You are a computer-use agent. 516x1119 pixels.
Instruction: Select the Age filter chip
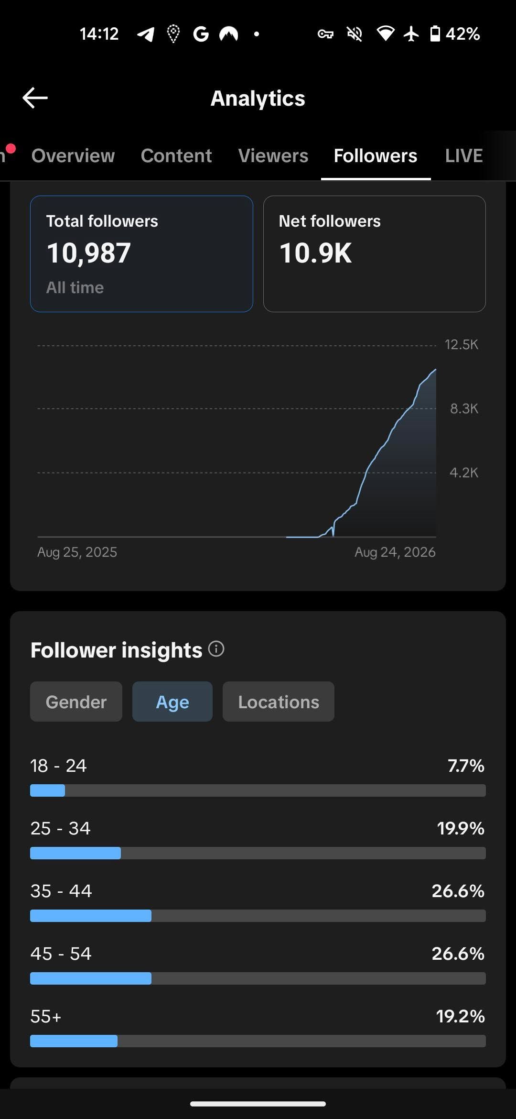pos(172,702)
